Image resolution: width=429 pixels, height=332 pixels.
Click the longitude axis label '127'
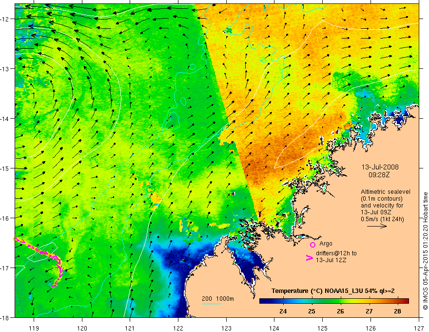click(x=419, y=328)
